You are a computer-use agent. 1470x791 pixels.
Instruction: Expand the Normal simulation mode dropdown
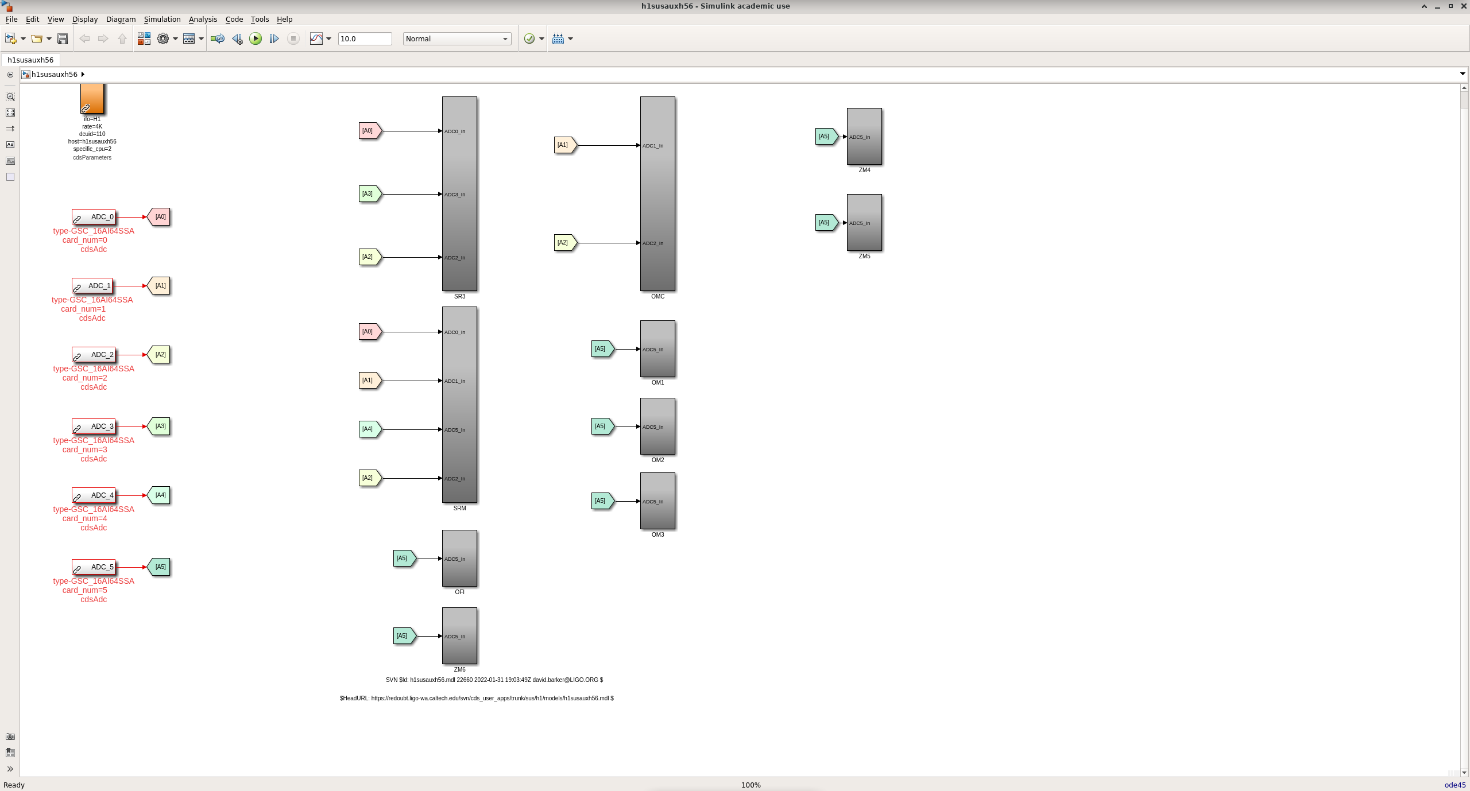tap(505, 38)
